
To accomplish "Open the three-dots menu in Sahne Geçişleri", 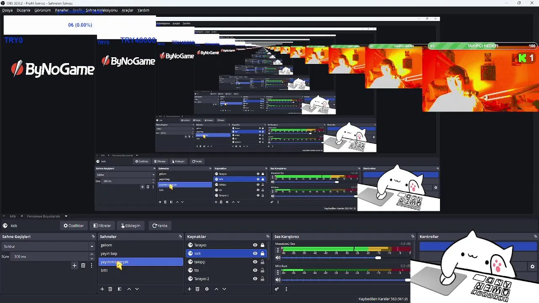I will (91, 266).
